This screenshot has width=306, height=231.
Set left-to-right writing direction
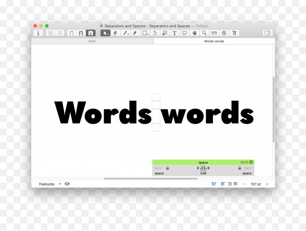pyautogui.click(x=223, y=184)
